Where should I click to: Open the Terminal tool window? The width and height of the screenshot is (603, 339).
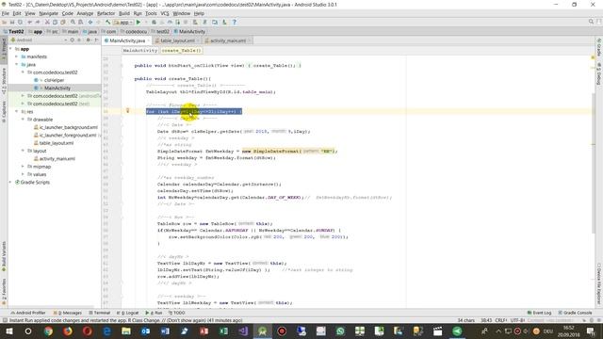click(99, 313)
